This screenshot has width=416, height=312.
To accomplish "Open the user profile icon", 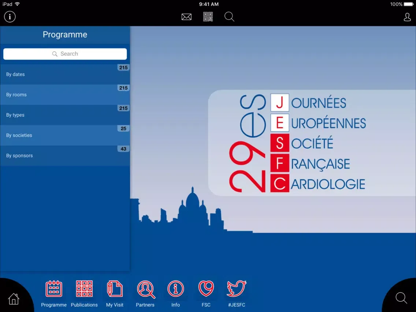I will tap(407, 17).
